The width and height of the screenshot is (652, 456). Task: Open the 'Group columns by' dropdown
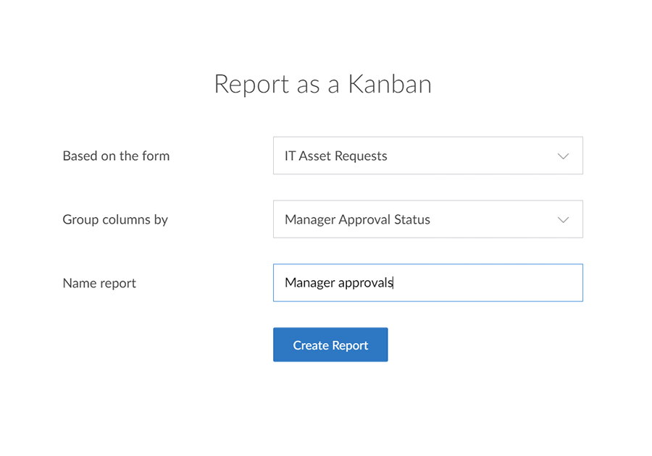click(x=428, y=219)
